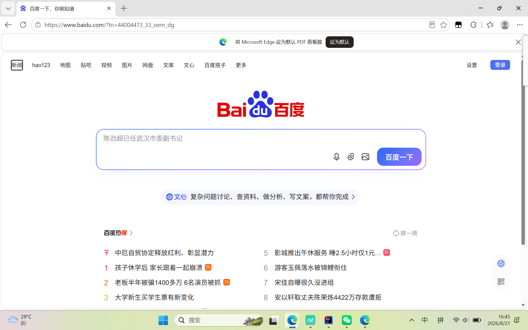The height and width of the screenshot is (330, 528).
Task: Close the PDF default viewer banner
Action: point(518,42)
